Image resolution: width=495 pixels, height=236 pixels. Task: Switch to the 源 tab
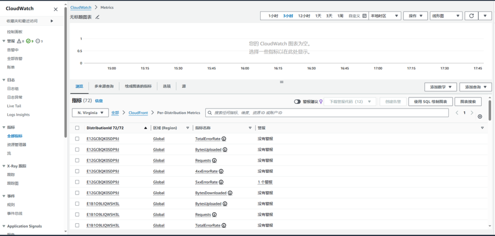pyautogui.click(x=184, y=86)
